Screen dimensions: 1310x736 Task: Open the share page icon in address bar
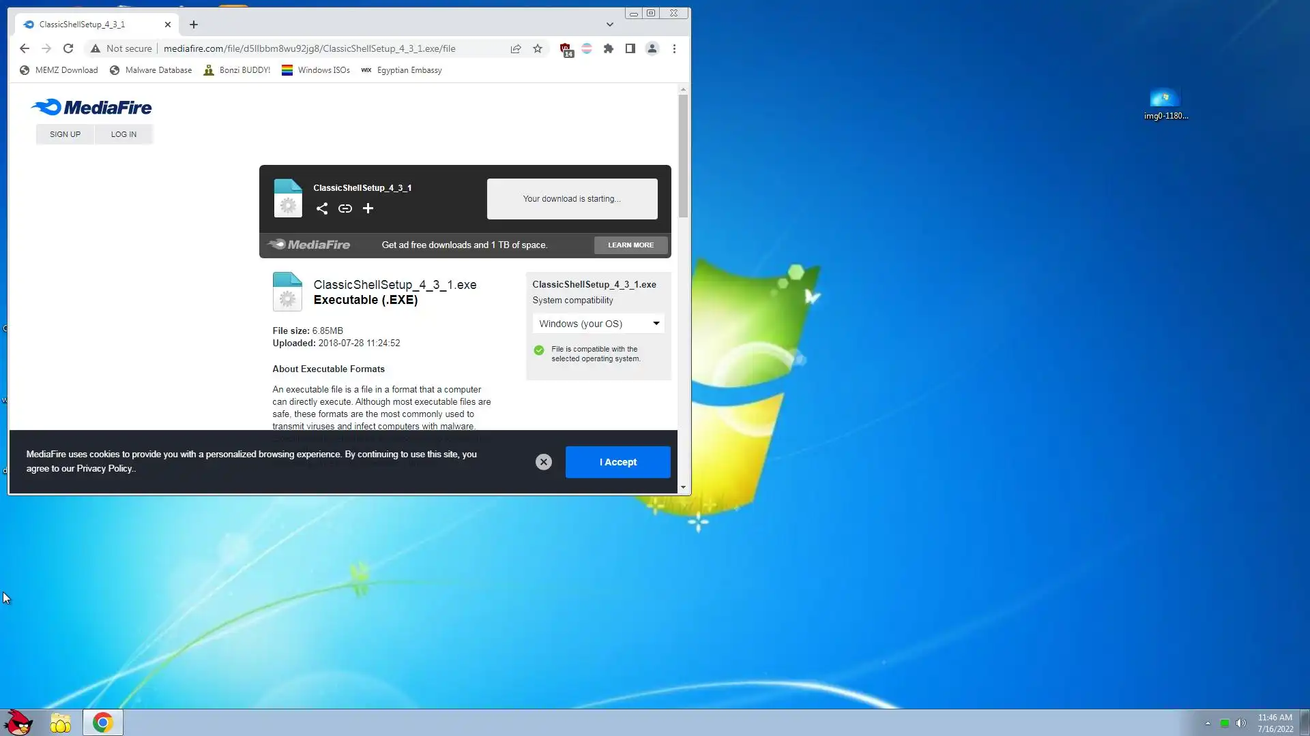click(516, 48)
